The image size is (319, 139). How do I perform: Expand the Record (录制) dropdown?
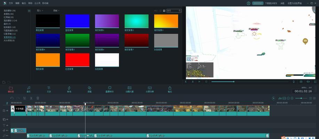(x=56, y=10)
